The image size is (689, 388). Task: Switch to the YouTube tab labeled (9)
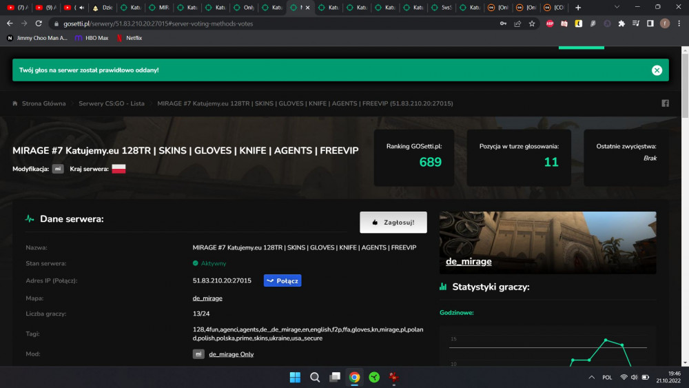(x=45, y=8)
